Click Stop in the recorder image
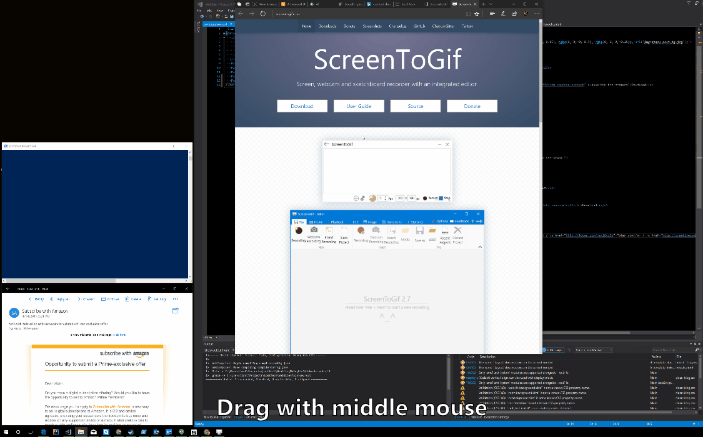The image size is (703, 437). tap(444, 198)
